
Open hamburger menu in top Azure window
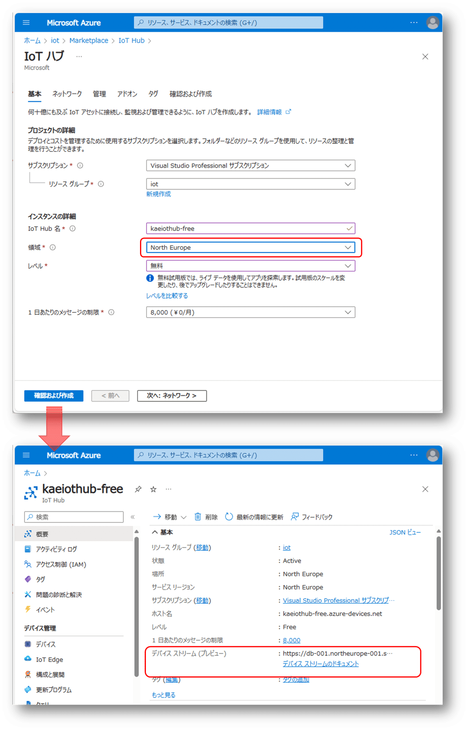tap(26, 23)
